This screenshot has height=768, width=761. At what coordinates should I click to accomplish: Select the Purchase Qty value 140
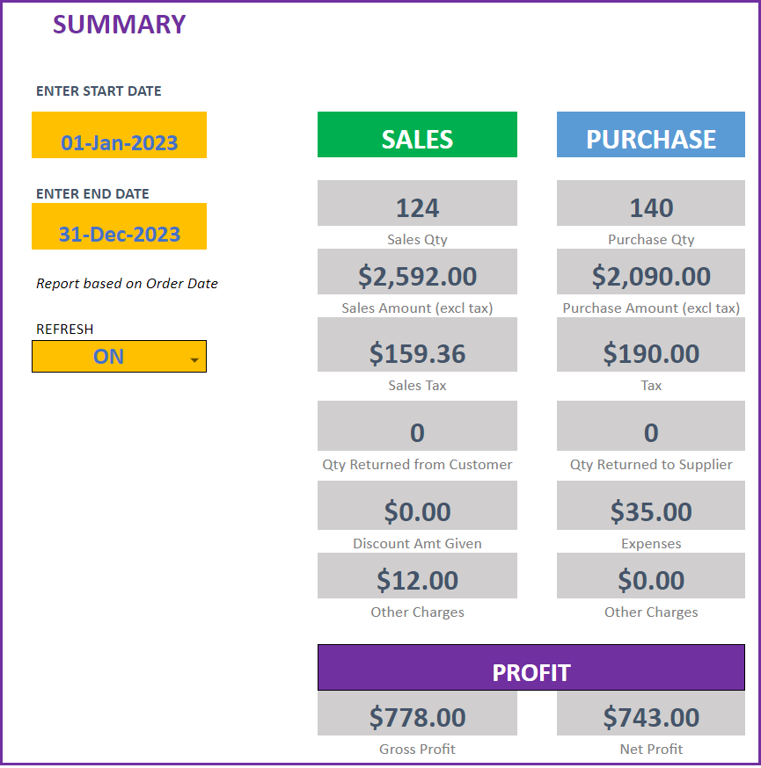point(651,203)
